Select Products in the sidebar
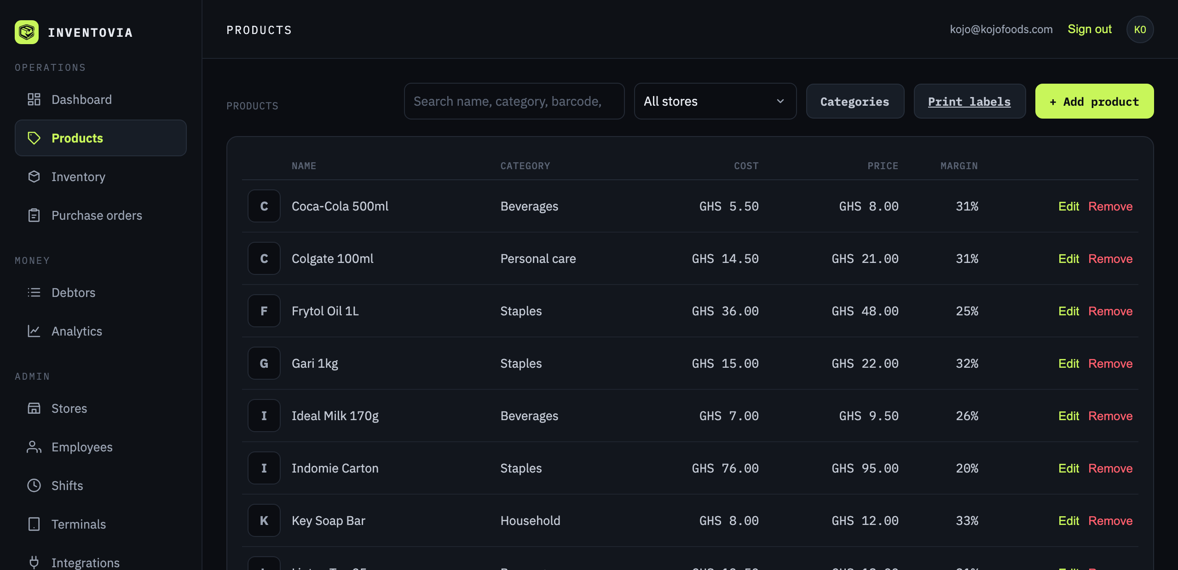Screen dimensions: 1178x570 pyautogui.click(x=101, y=138)
